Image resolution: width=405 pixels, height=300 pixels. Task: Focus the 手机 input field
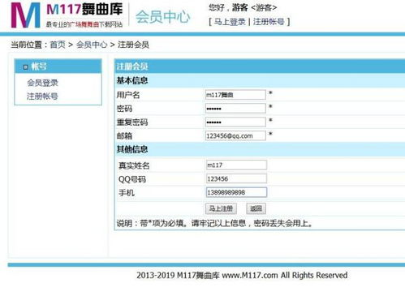[x=236, y=192]
